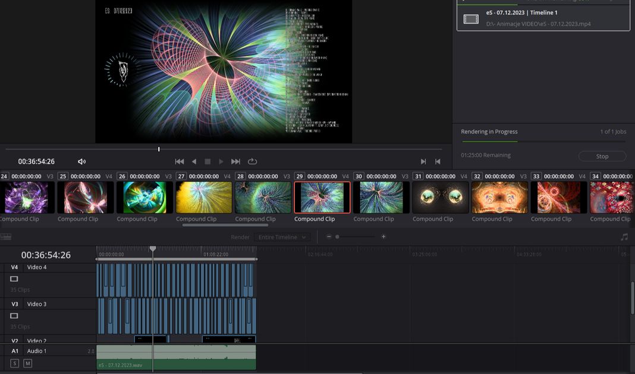This screenshot has width=635, height=374.
Task: Click the plus button to zoom in the timeline
Action: [383, 237]
